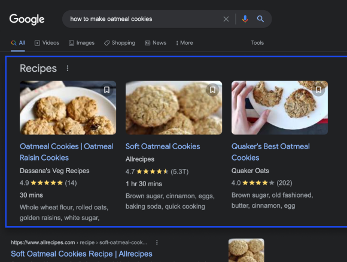
Task: Toggle bookmark on Quaker's Best Oatmeal Cookies
Action: (318, 90)
